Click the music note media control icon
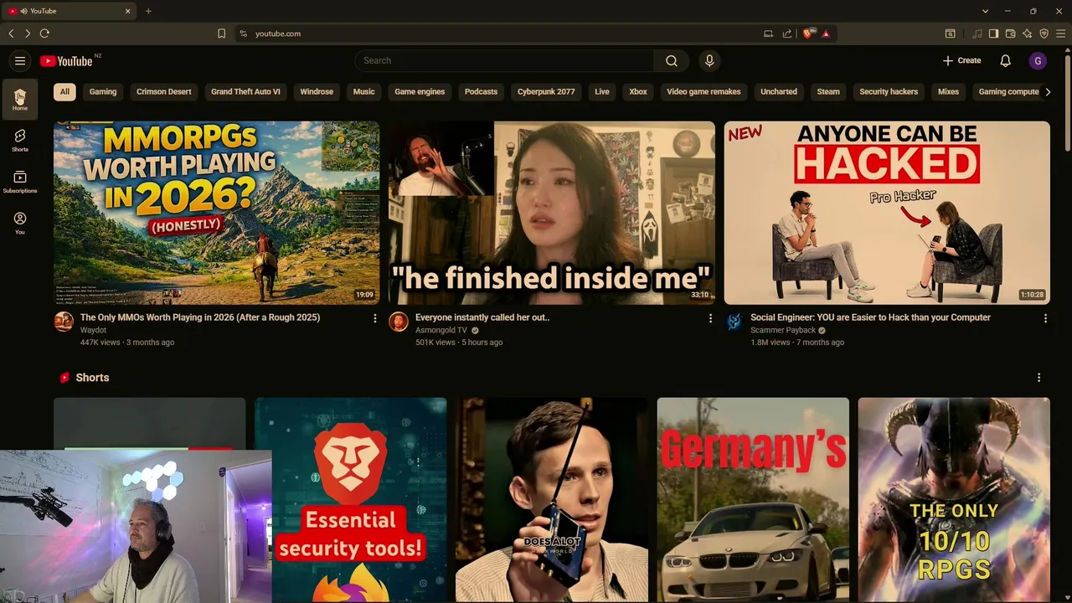 977,33
